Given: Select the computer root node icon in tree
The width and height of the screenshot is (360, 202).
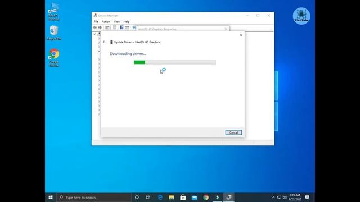Looking at the screenshot, I should pyautogui.click(x=99, y=34).
